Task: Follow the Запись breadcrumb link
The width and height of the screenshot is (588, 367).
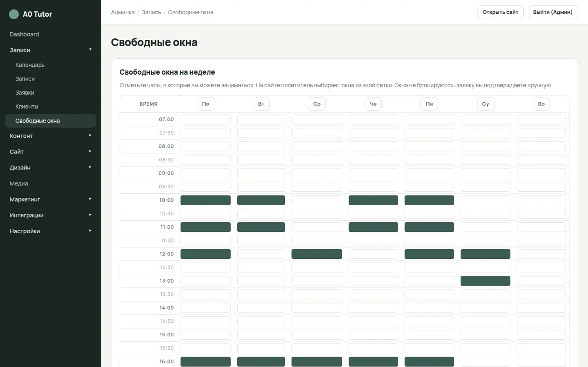Action: point(151,13)
